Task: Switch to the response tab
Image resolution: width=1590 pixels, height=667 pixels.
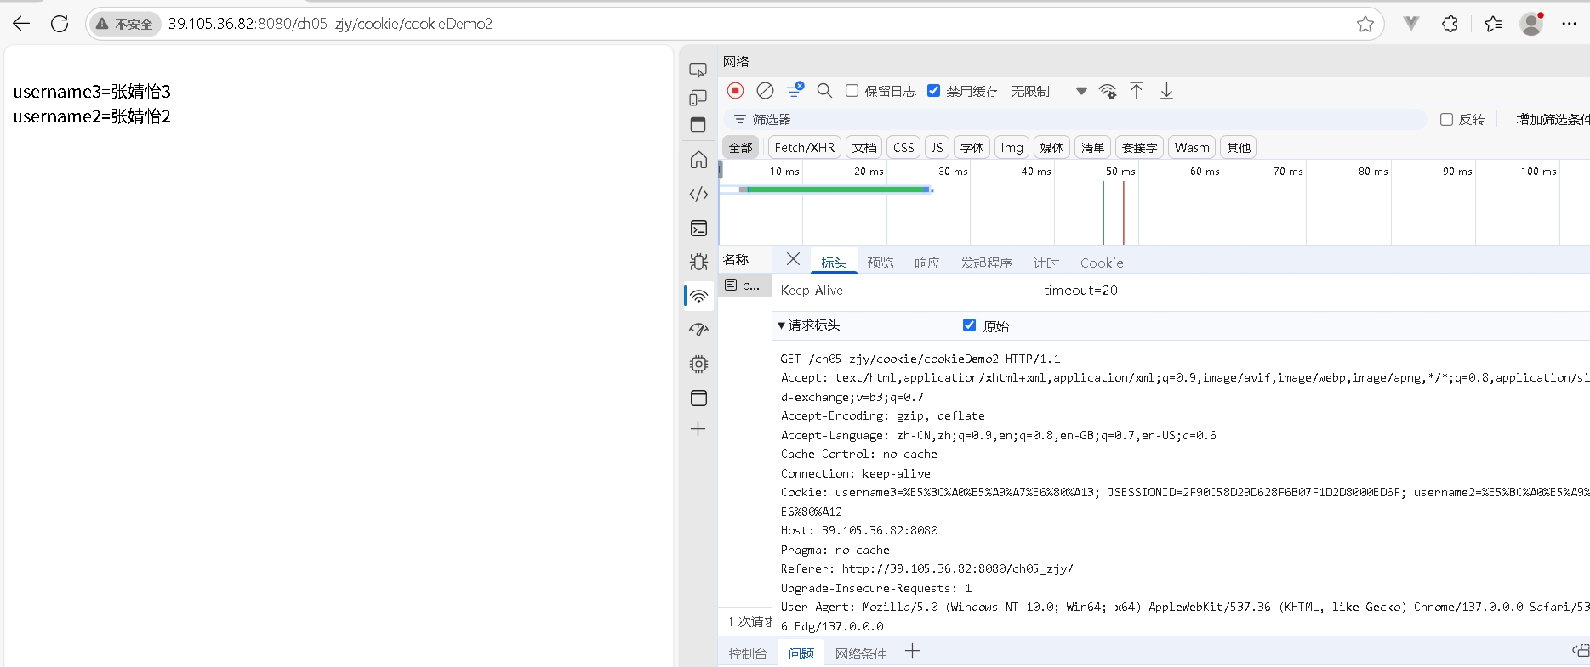Action: [926, 263]
